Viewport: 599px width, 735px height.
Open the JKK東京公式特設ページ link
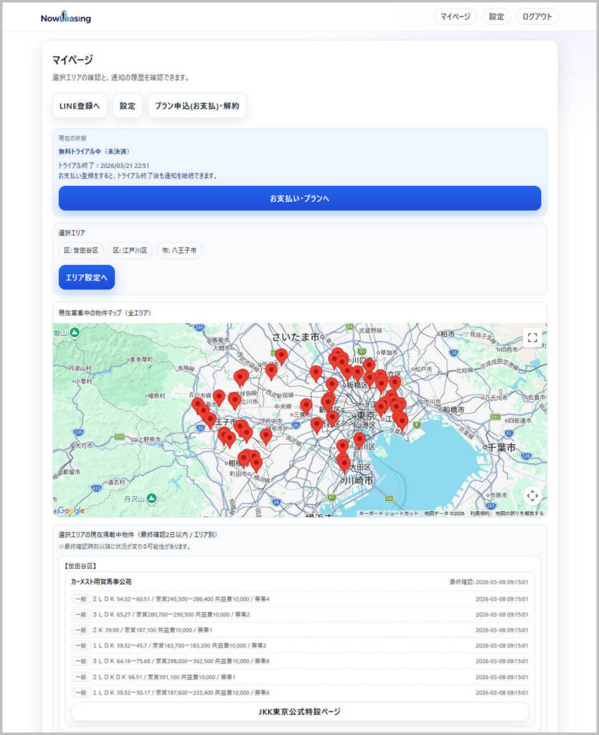click(x=299, y=711)
